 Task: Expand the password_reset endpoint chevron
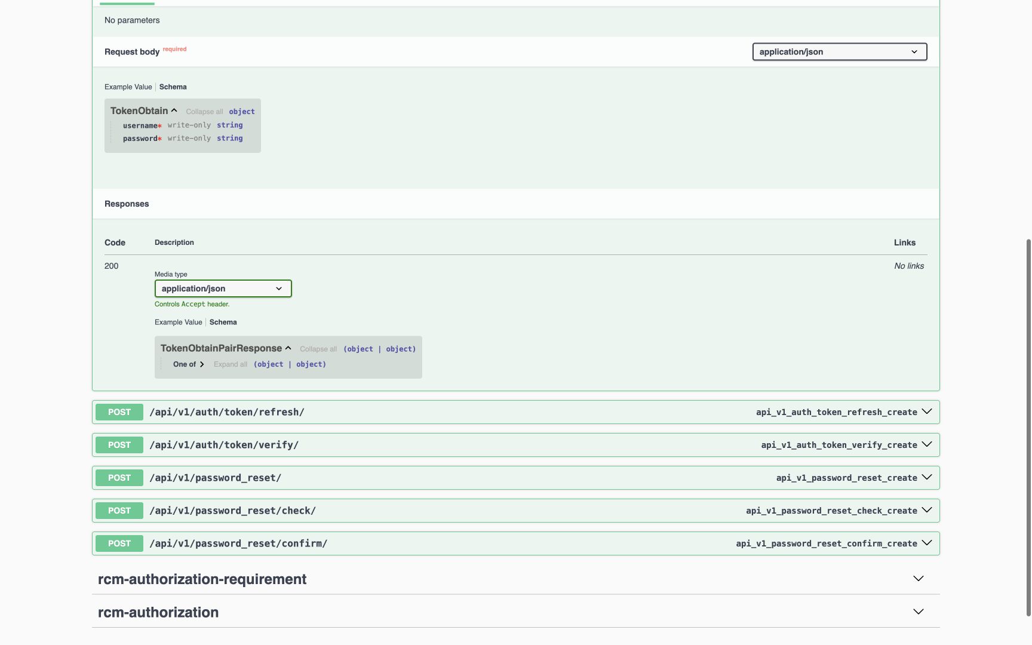(x=927, y=477)
